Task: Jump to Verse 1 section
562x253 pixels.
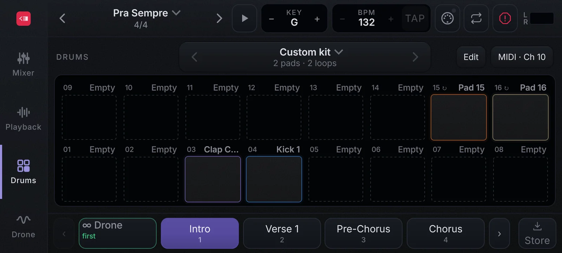Action: pos(282,233)
